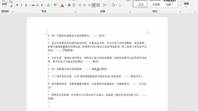Center align the text
198x111 pixels.
(x=84, y=5)
